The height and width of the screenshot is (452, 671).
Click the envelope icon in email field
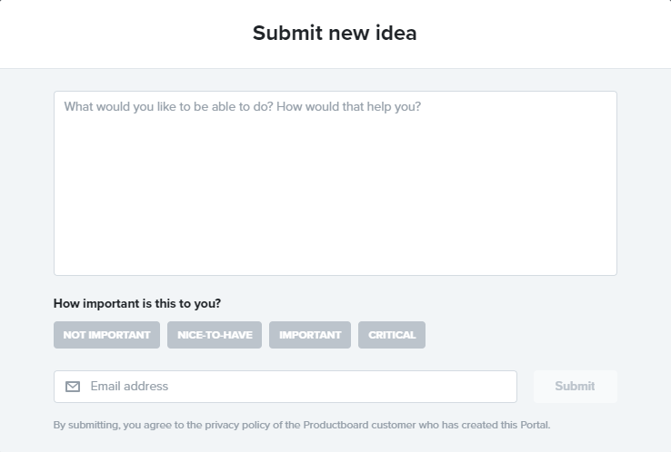73,387
